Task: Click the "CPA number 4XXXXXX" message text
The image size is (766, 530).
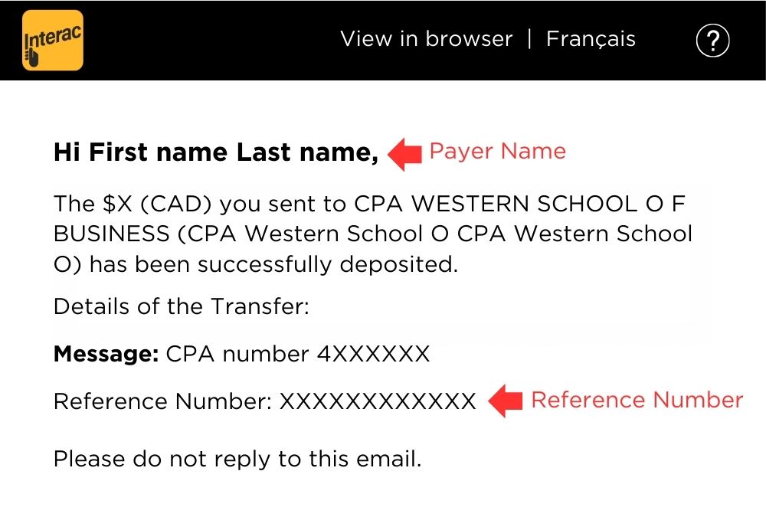Action: pos(298,354)
